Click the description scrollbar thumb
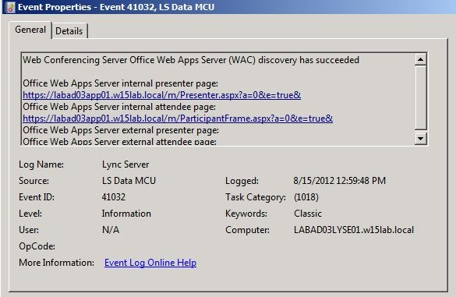The width and height of the screenshot is (456, 297). [x=420, y=97]
